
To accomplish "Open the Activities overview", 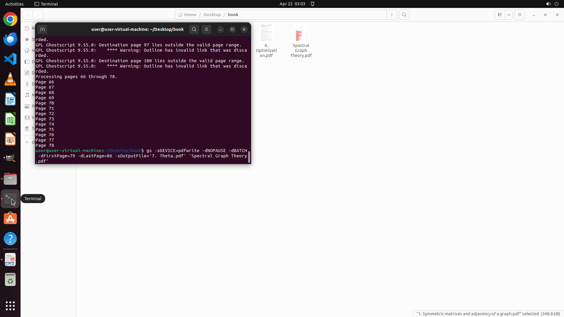I will (x=14, y=4).
